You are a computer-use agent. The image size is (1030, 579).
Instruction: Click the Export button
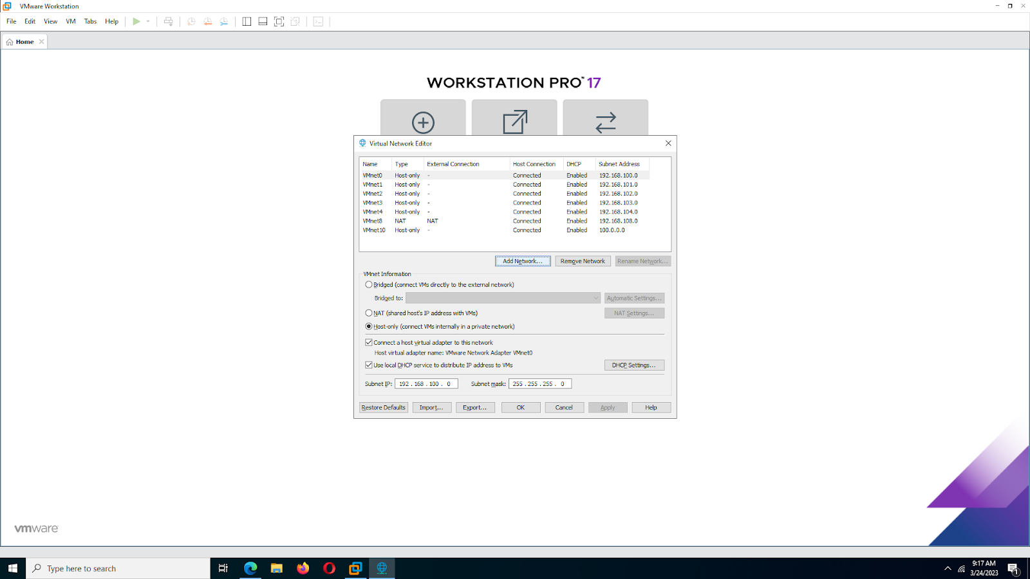tap(475, 407)
